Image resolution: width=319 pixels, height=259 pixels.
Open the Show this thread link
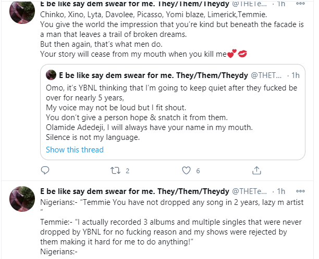click(x=75, y=150)
